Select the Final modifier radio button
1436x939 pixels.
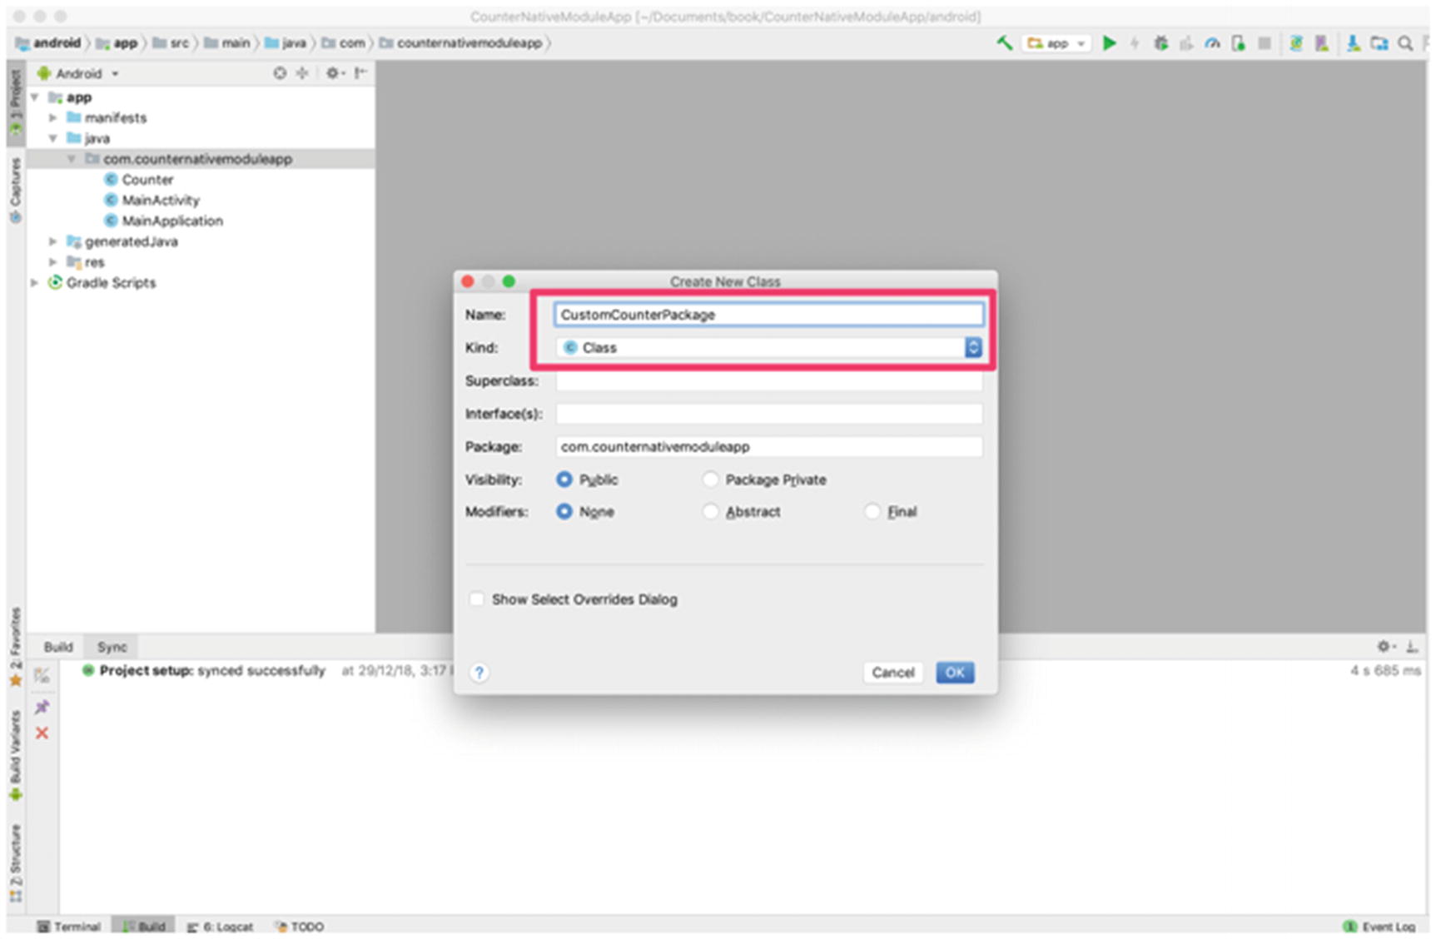(872, 512)
